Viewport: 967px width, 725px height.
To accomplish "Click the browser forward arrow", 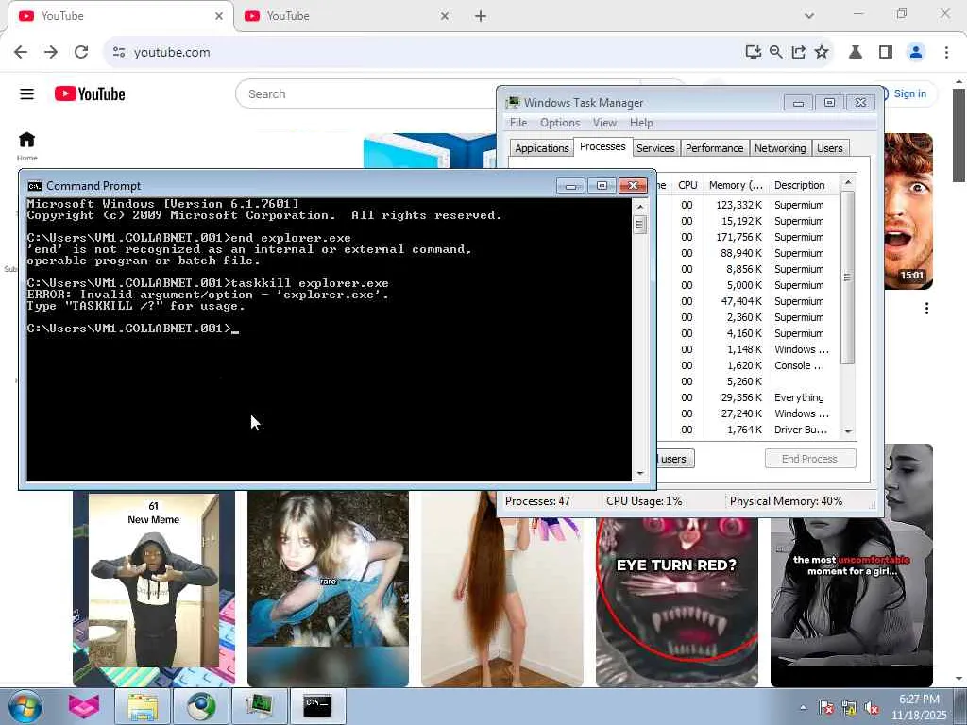I will click(51, 53).
